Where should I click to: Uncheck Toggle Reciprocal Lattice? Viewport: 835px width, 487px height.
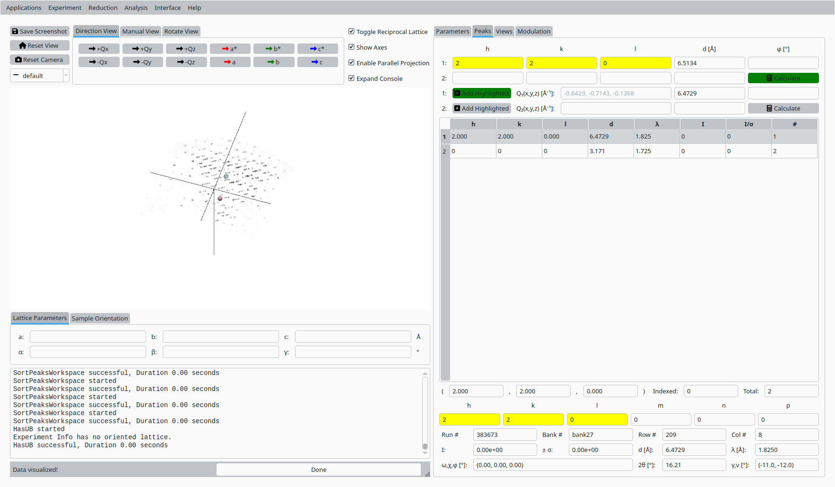point(351,32)
